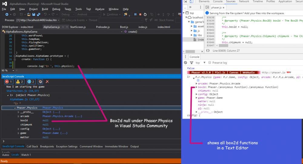The height and width of the screenshot is (164, 303).
Task: Toggle DevTools device toolbar icon
Action: 191,1
